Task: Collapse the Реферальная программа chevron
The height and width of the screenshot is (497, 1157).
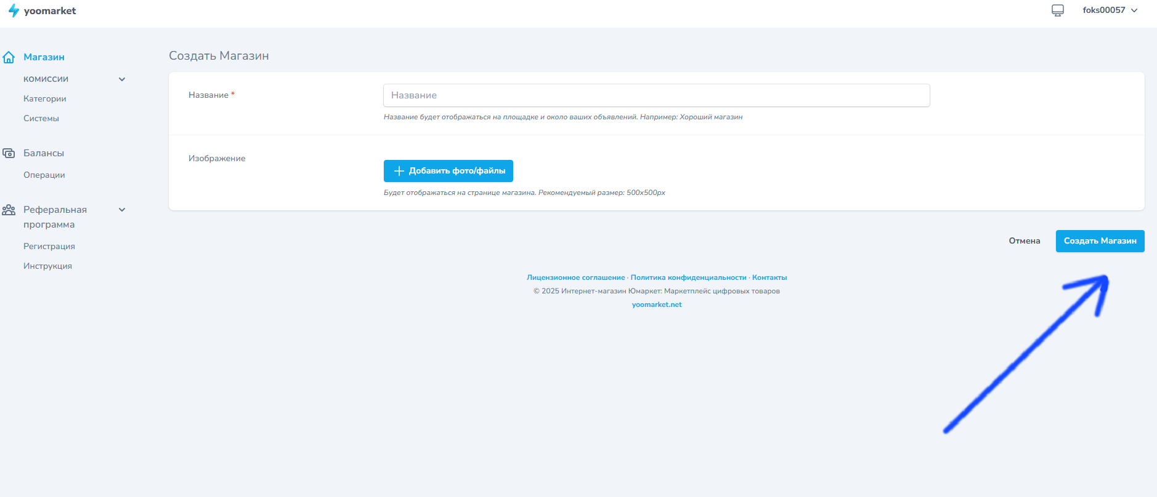Action: pos(122,210)
